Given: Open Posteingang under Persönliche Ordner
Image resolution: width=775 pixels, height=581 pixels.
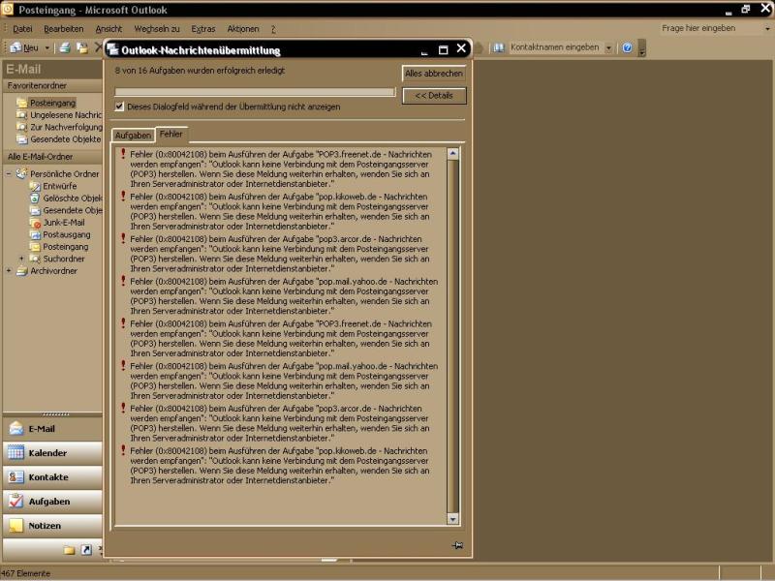Looking at the screenshot, I should (x=65, y=247).
